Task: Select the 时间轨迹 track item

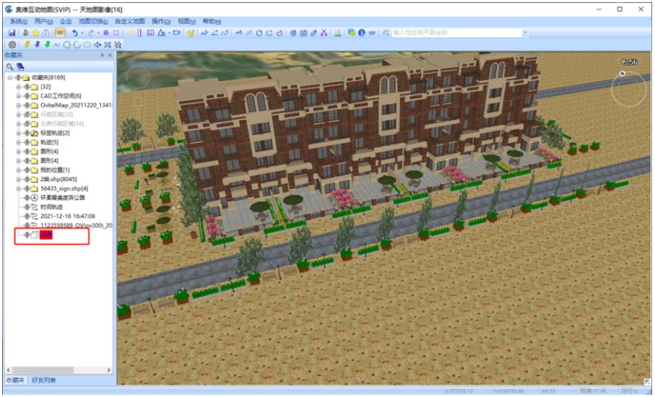Action: [x=51, y=206]
